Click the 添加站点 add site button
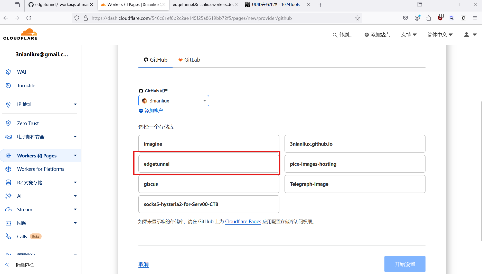 click(377, 35)
